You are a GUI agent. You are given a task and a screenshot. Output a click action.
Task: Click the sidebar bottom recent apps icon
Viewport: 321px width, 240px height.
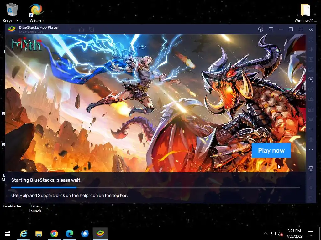point(311,198)
